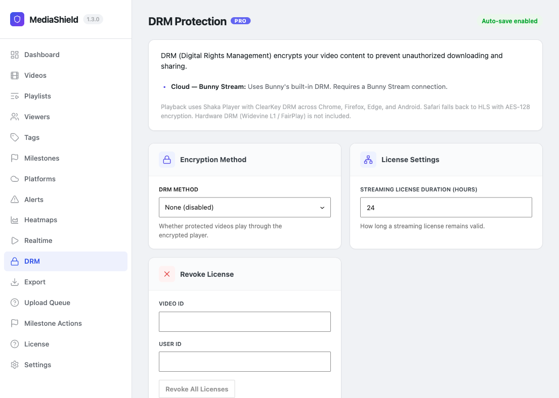Click the MediaShield shield logo icon

[17, 19]
